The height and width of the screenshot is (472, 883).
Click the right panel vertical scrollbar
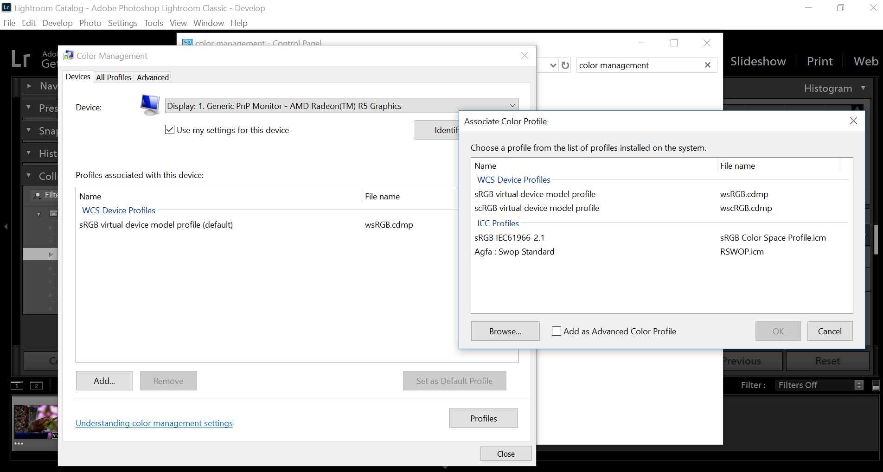(876, 239)
